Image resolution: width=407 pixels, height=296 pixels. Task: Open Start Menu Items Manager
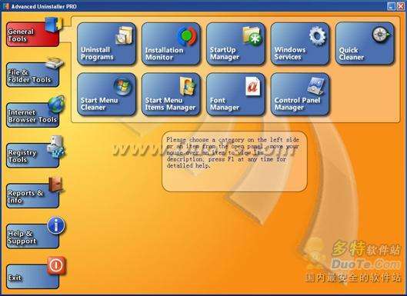coord(171,94)
